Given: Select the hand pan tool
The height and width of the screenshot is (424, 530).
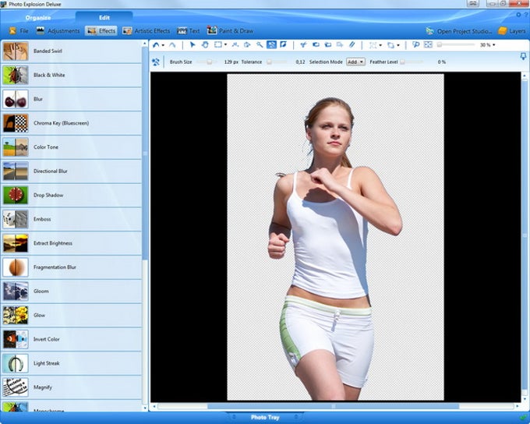Looking at the screenshot, I should click(205, 44).
